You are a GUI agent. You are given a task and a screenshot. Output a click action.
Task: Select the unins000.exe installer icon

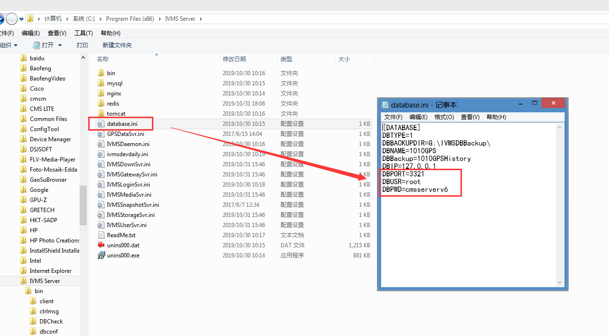click(x=101, y=255)
